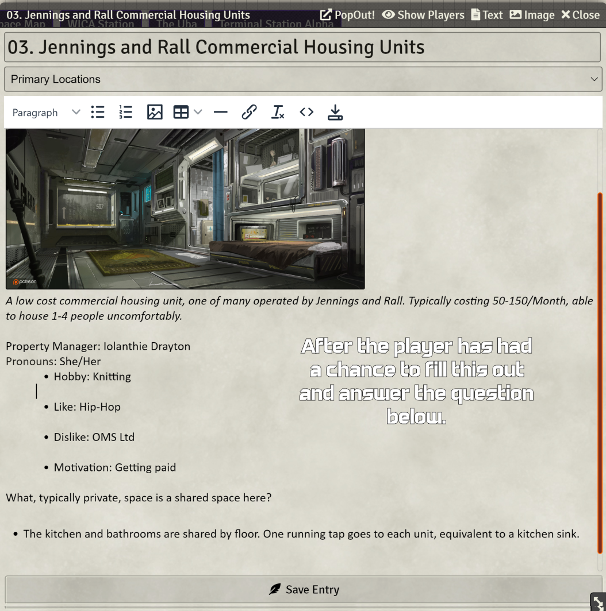The image size is (606, 611).
Task: Insert a horizontal rule
Action: click(221, 112)
